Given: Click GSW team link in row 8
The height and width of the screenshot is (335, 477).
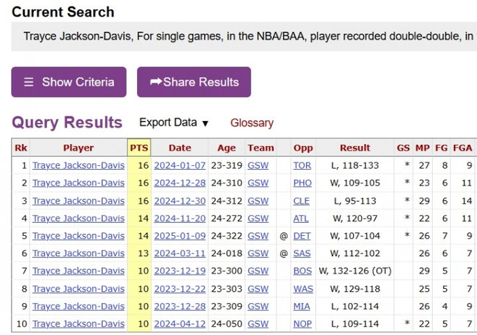Looking at the screenshot, I should [x=258, y=289].
